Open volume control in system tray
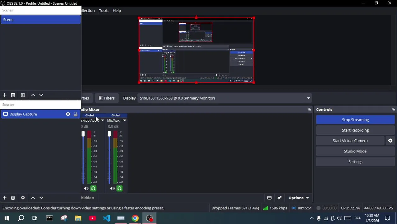 [x=340, y=218]
